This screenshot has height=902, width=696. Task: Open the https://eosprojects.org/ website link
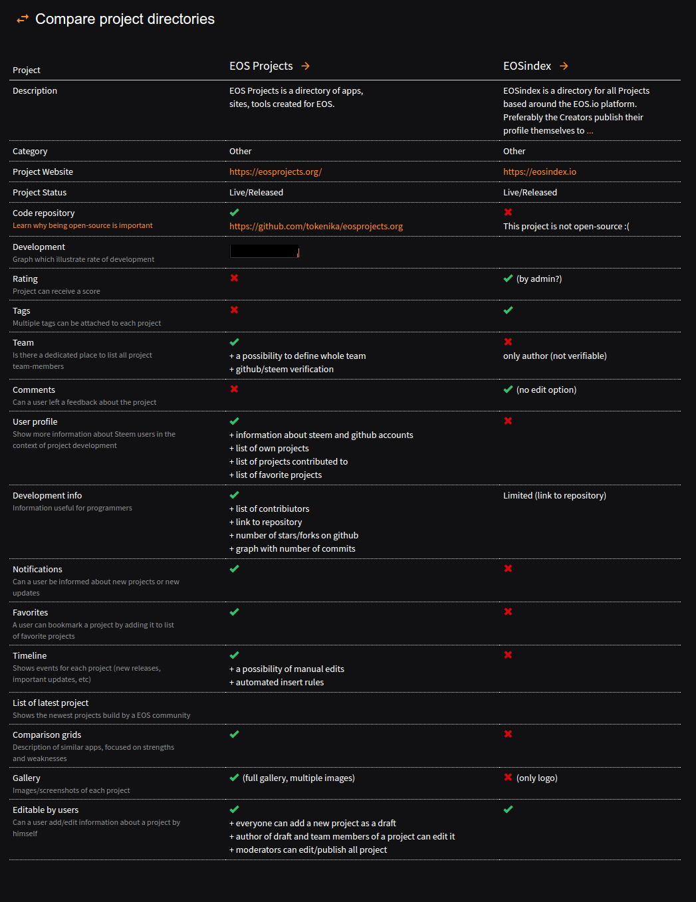point(275,171)
